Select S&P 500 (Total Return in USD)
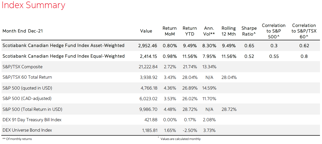 tap(32, 109)
